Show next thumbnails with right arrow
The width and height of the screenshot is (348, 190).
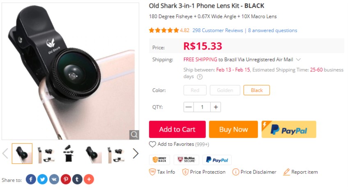click(x=136, y=153)
